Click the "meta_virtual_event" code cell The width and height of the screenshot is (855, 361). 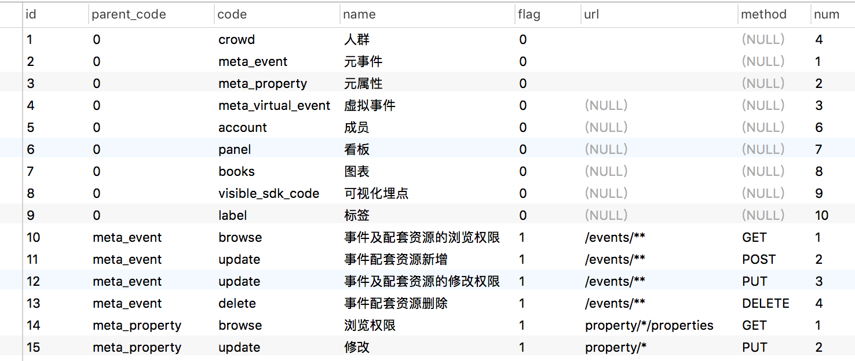click(x=274, y=106)
